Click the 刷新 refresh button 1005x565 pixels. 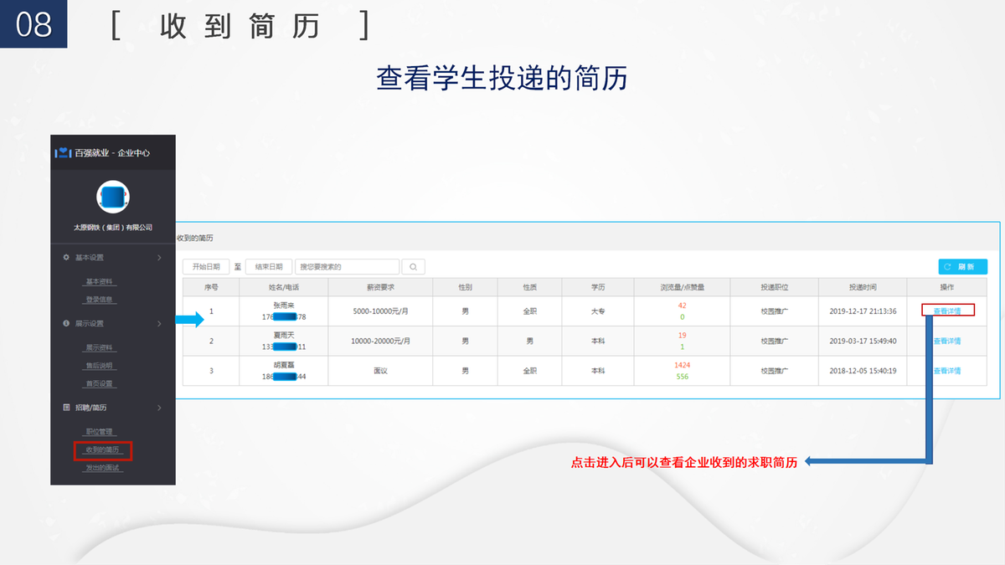pos(962,267)
